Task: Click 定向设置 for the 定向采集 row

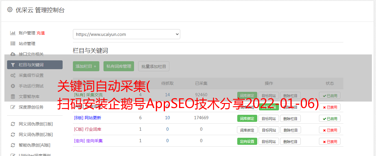Action: point(247,141)
